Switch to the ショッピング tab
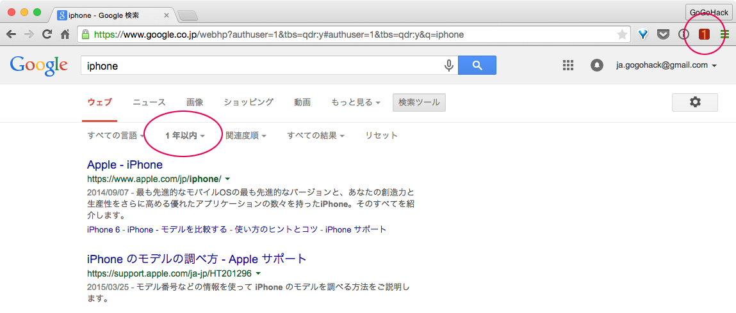The height and width of the screenshot is (313, 736). 249,102
